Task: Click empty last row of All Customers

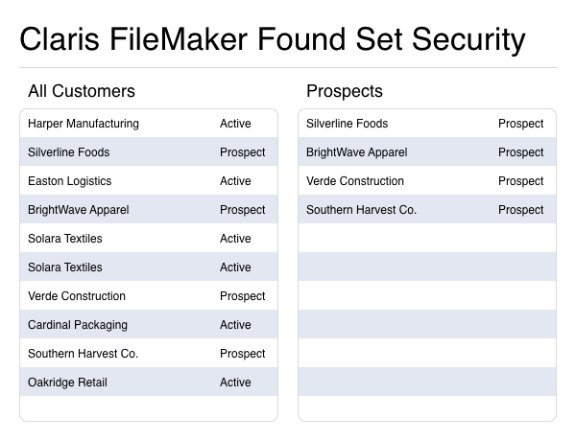Action: 149,408
